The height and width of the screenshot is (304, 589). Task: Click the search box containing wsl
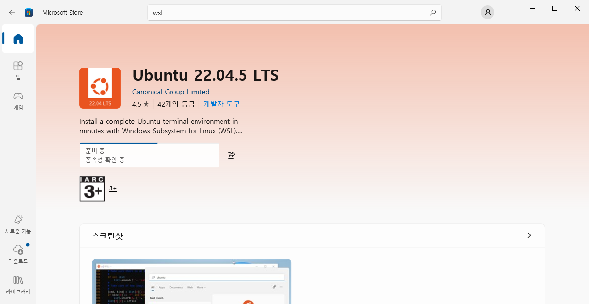[289, 13]
